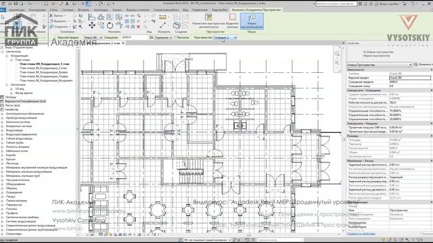Collapse the Координация node in project browser
The height and width of the screenshot is (243, 433).
click(x=7, y=55)
